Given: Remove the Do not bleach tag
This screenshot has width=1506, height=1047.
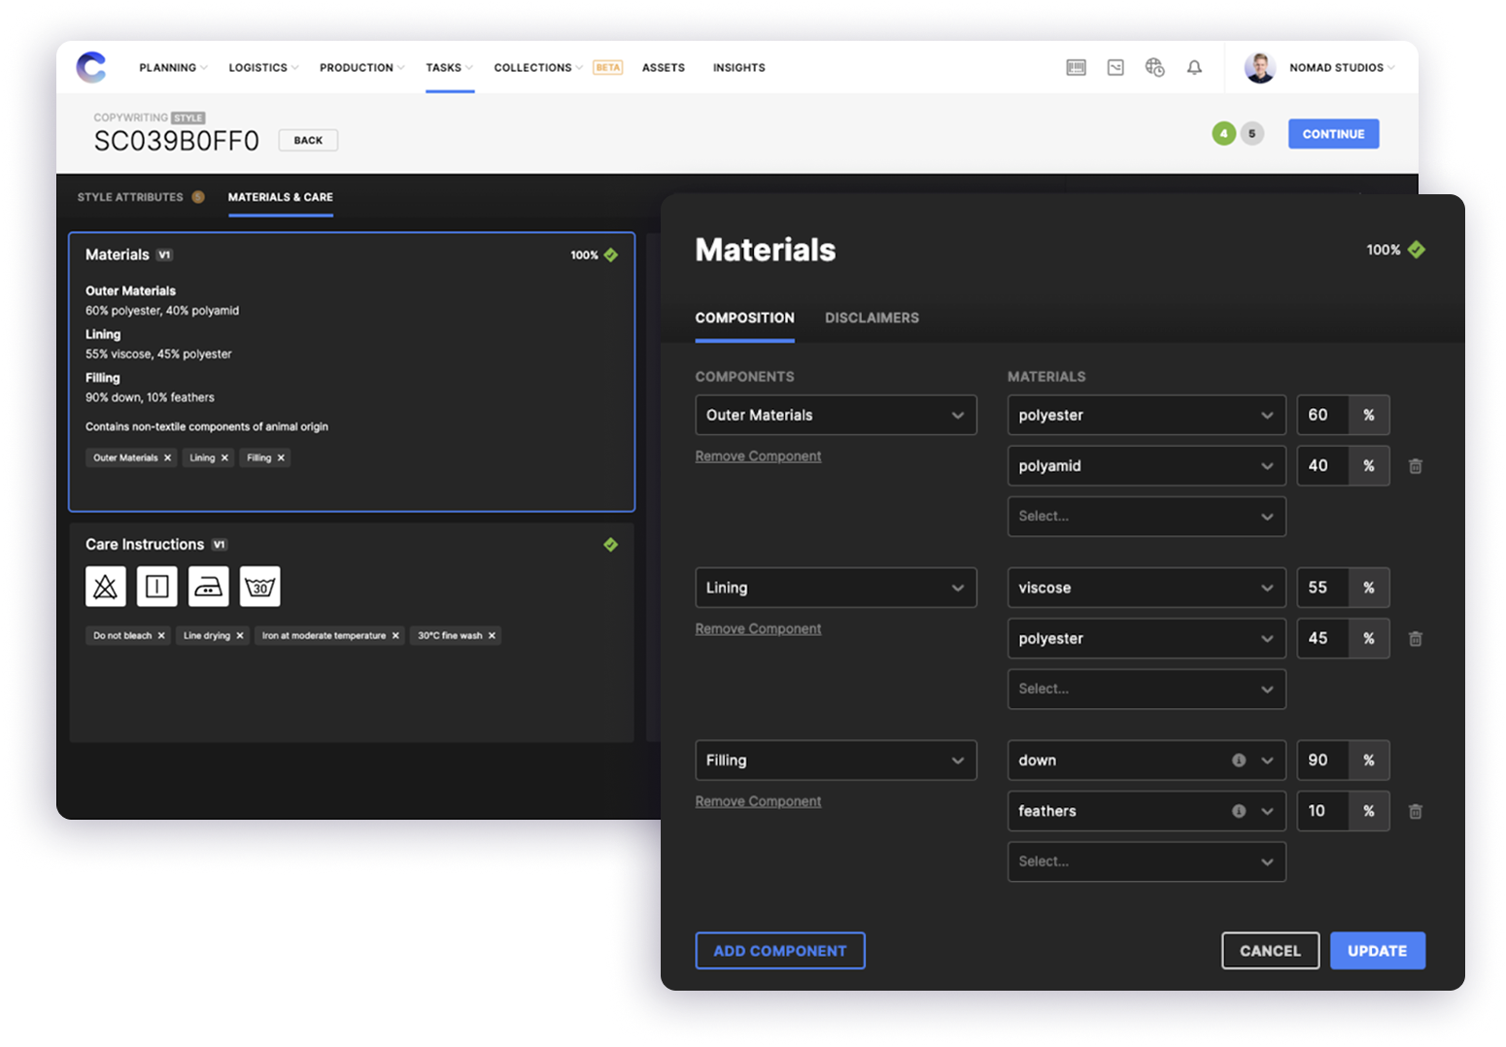Looking at the screenshot, I should point(161,635).
